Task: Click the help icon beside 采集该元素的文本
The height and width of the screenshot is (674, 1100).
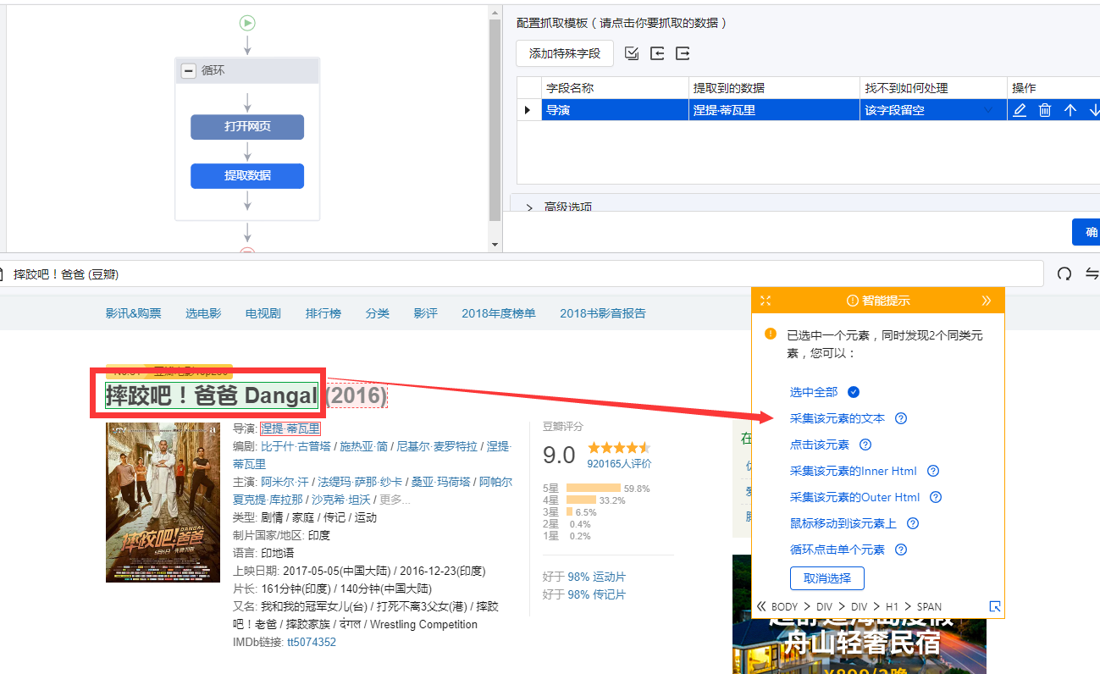Action: [x=901, y=418]
